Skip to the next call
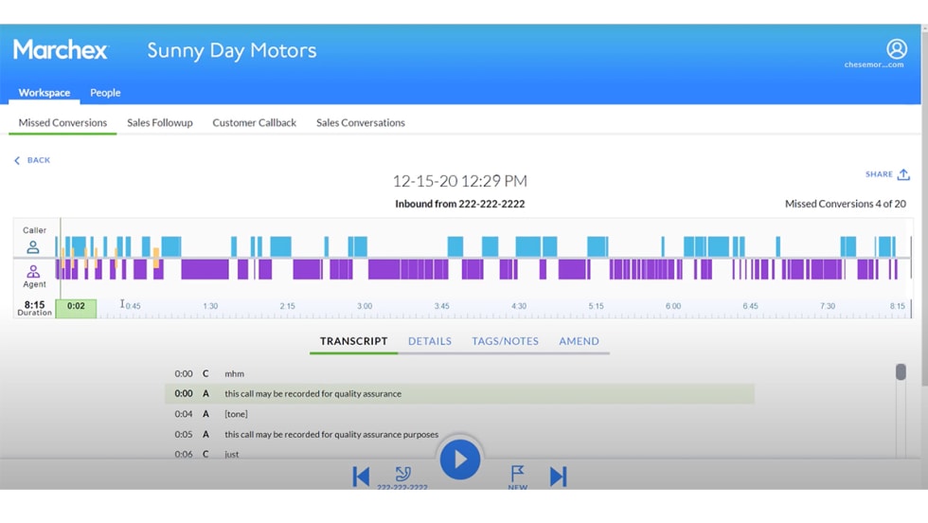 pyautogui.click(x=558, y=476)
